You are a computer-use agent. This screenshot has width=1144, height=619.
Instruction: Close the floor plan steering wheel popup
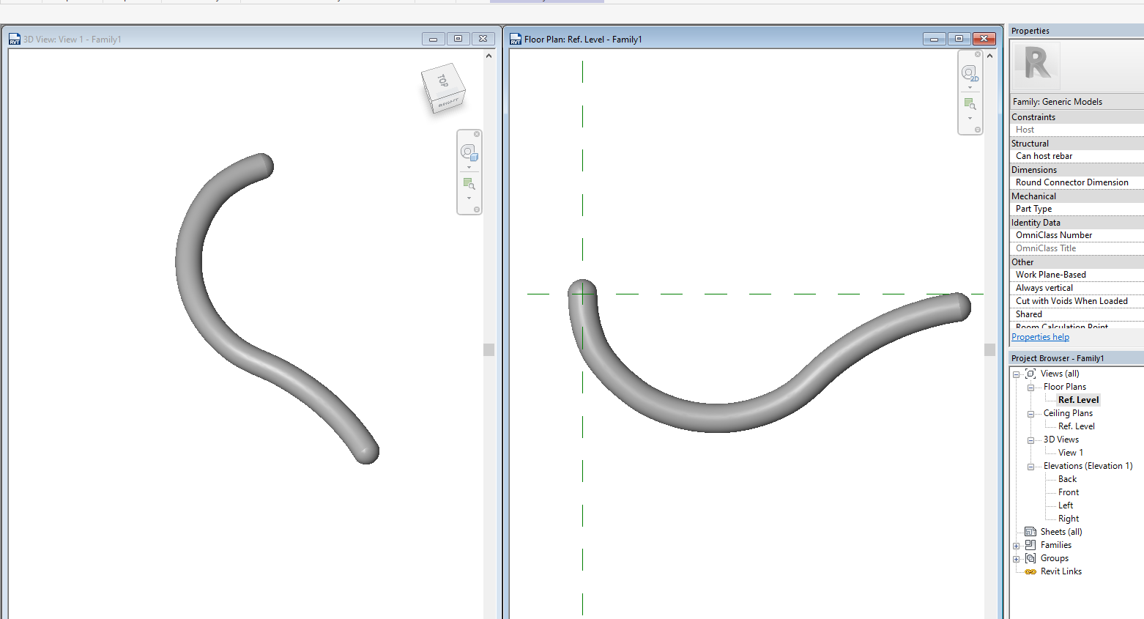click(x=976, y=54)
